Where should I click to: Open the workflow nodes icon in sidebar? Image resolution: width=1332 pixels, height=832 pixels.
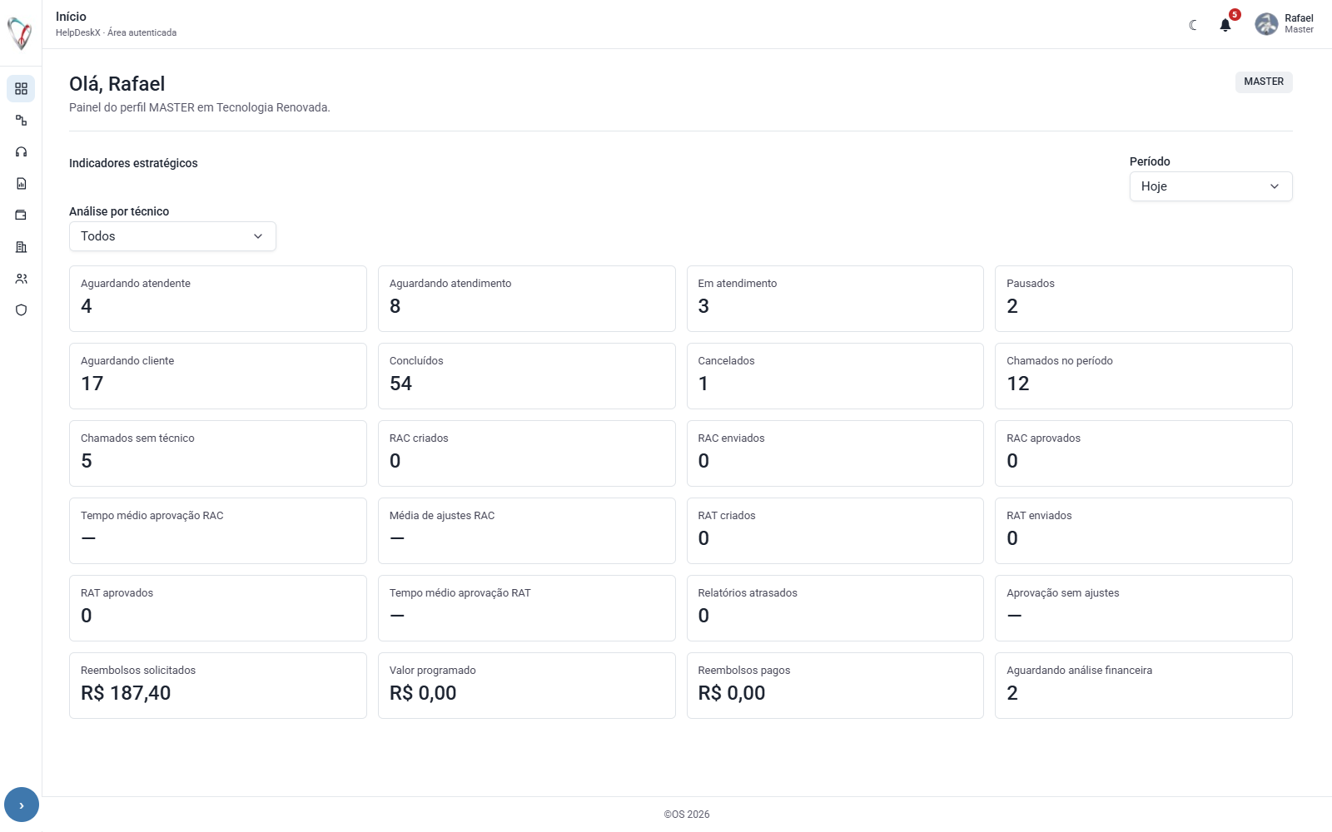coord(21,121)
